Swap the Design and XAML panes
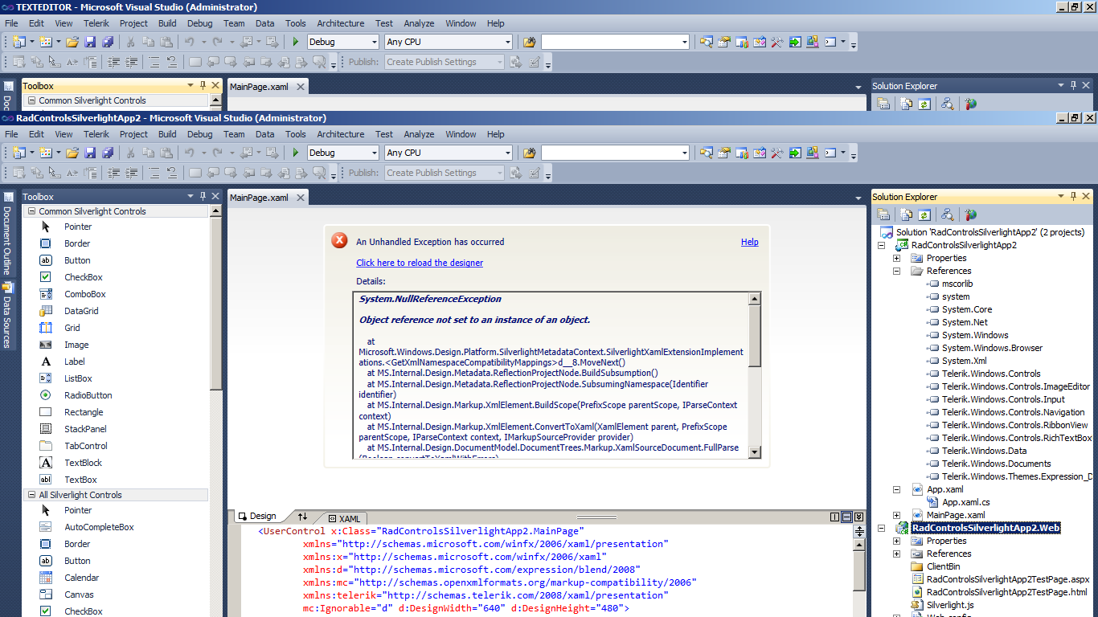1098x617 pixels. pos(302,517)
